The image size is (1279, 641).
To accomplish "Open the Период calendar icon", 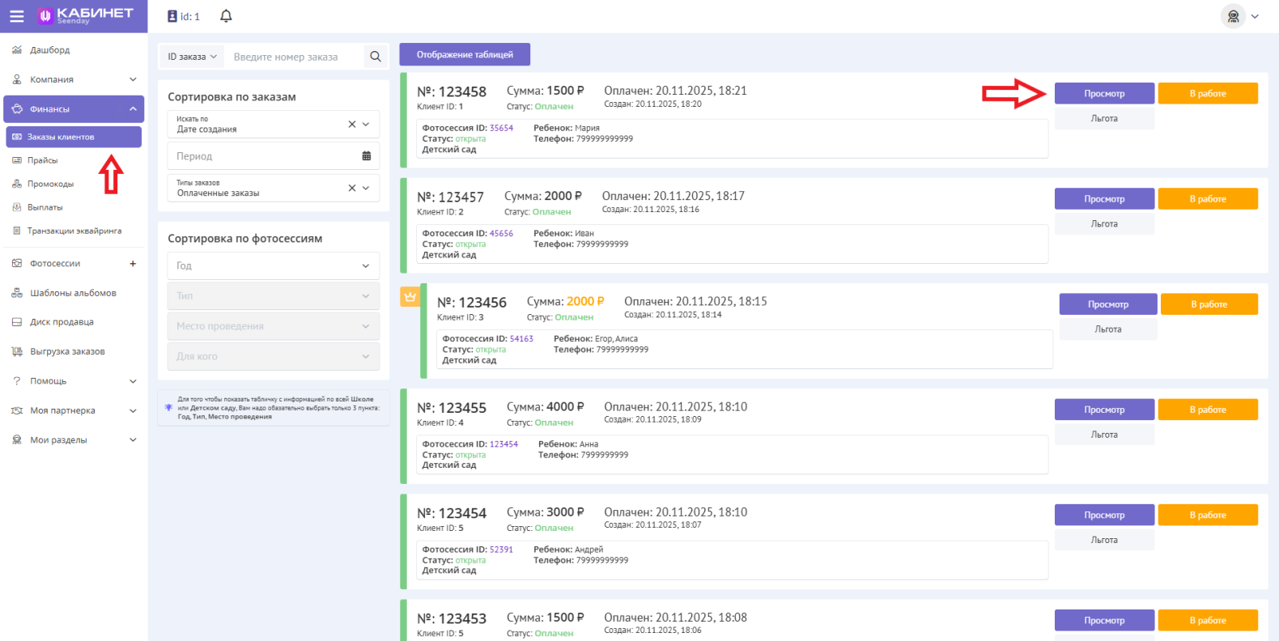I will (366, 156).
